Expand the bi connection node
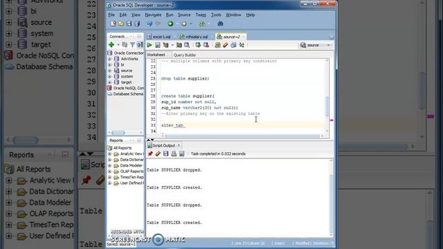The height and width of the screenshot is (249, 443). point(109,65)
